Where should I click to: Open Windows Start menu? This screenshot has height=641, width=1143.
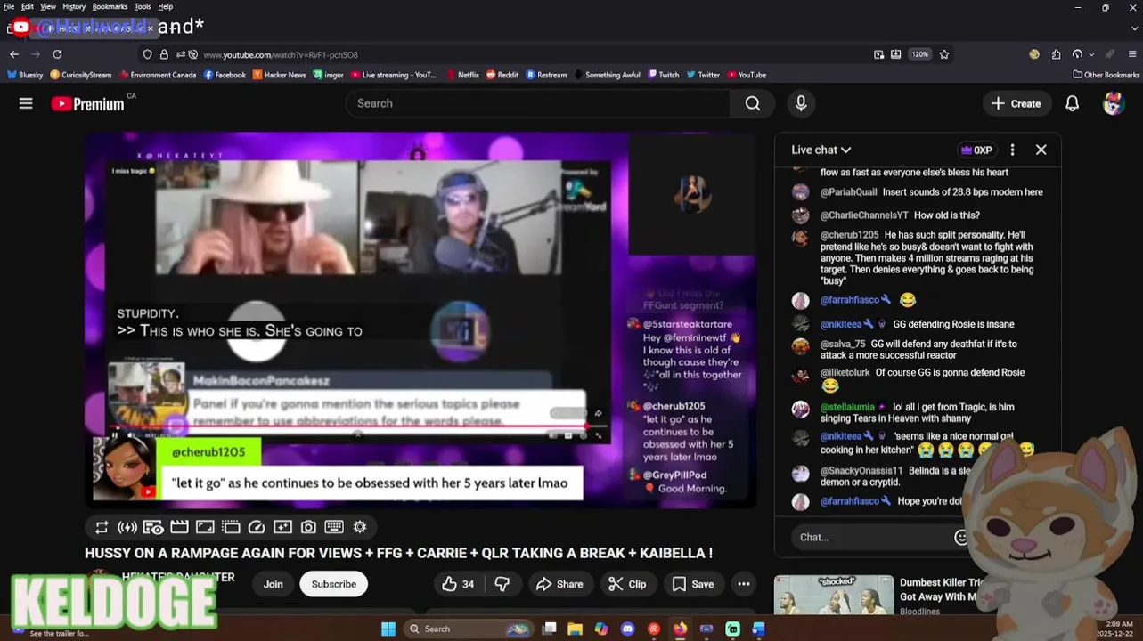coord(388,629)
